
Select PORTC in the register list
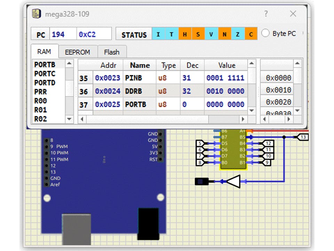(x=45, y=74)
